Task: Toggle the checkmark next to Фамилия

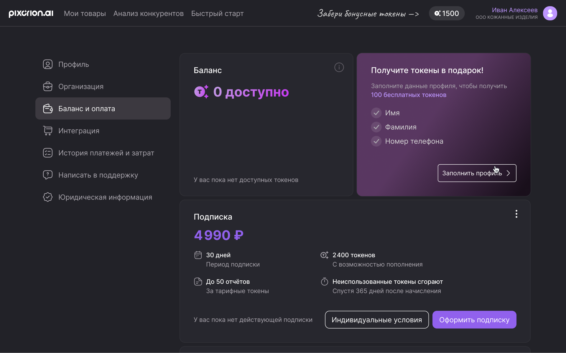Action: coord(376,127)
